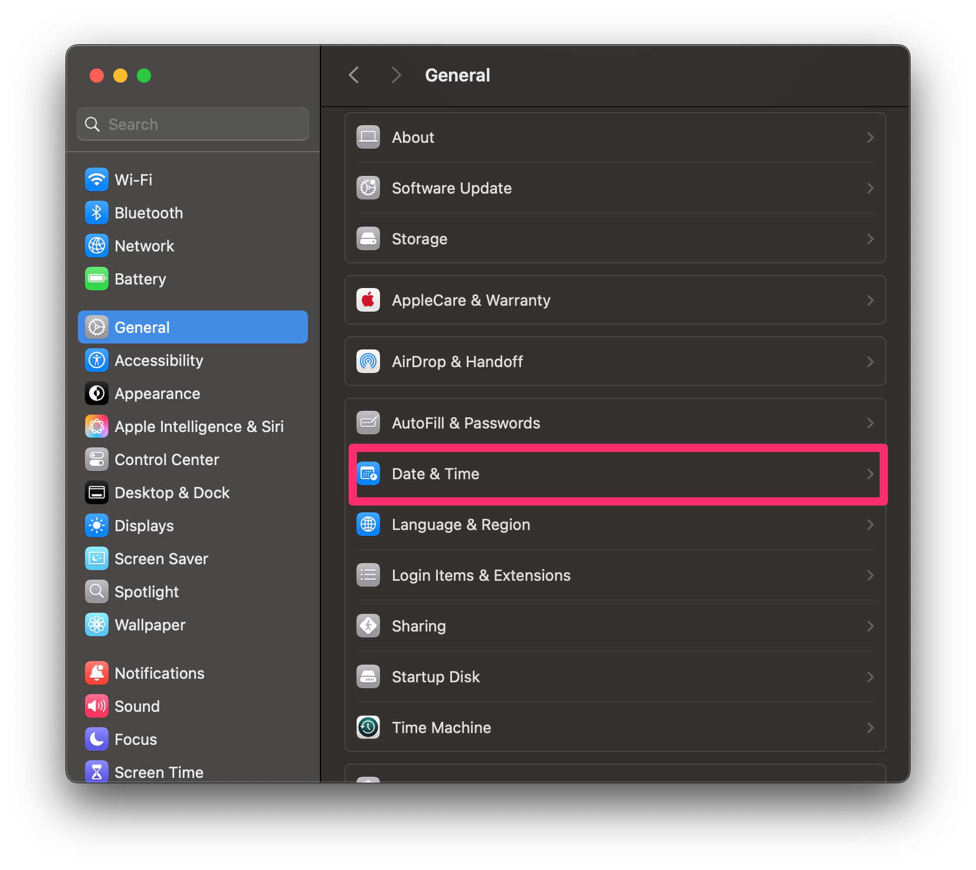Open Date & Time settings

615,474
